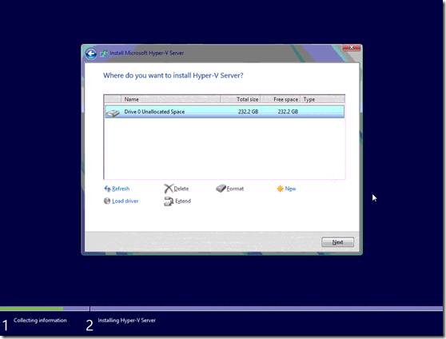This screenshot has height=339, width=446.
Task: Click the Load driver disc icon
Action: point(107,201)
